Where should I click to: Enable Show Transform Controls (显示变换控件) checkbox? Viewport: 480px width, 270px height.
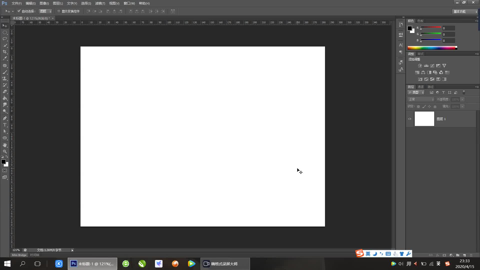pos(59,11)
